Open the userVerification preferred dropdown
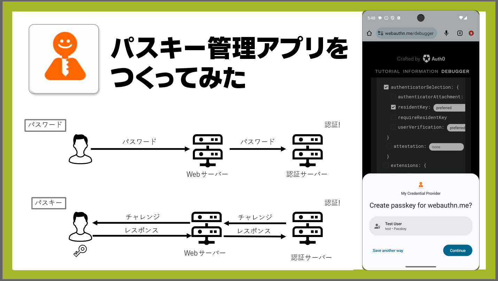This screenshot has width=498, height=281. [x=456, y=128]
